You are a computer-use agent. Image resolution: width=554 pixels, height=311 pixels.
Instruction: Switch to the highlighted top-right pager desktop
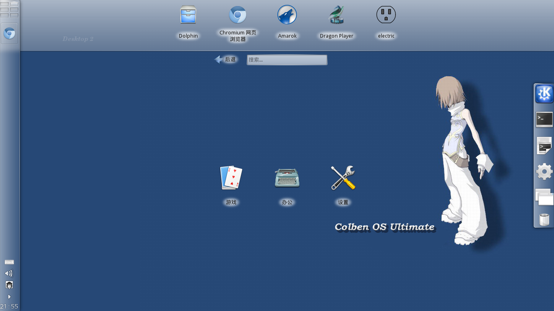[x=14, y=4]
